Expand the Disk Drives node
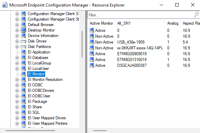 tap(17, 41)
